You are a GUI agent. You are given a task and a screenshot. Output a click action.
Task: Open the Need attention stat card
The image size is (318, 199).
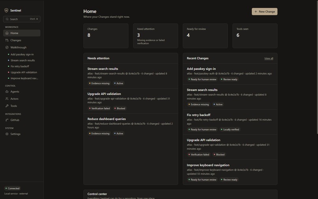tap(155, 36)
